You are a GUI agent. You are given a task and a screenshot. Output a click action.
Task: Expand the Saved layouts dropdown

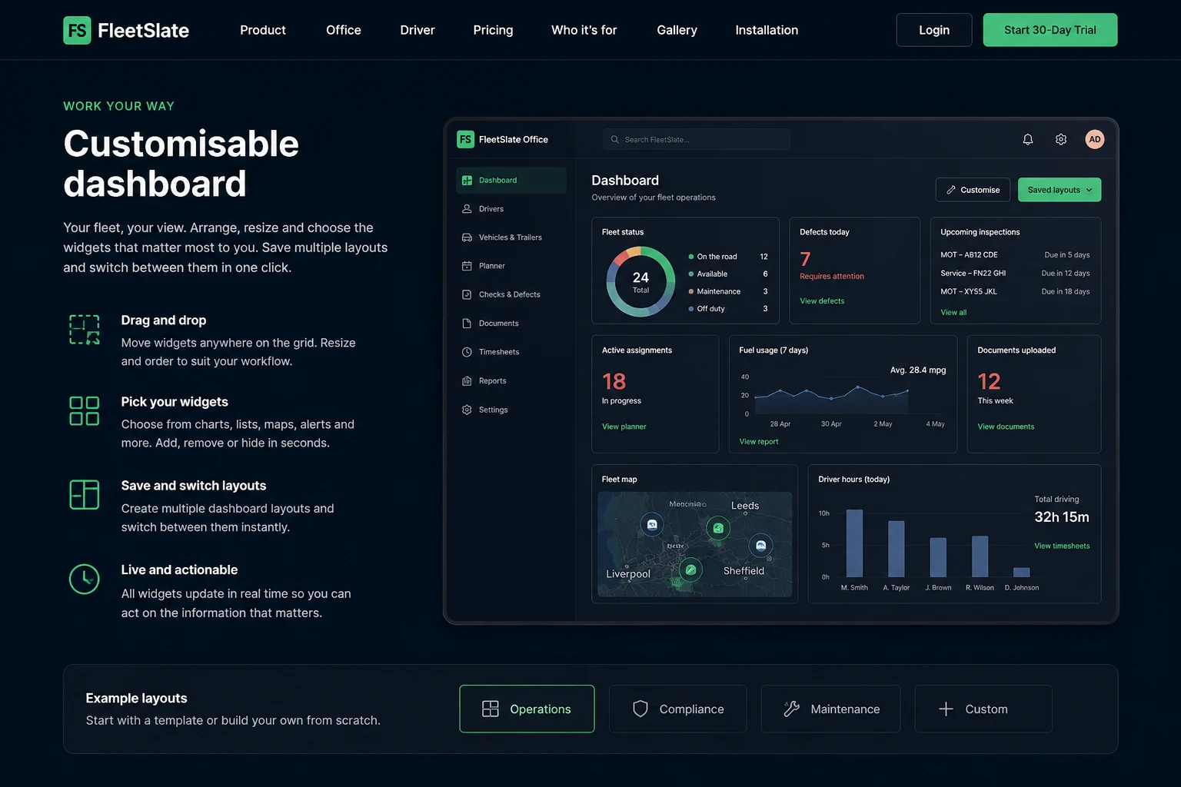1060,190
